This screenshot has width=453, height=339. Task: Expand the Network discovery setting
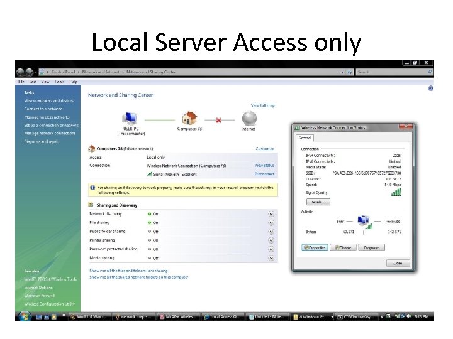(x=271, y=214)
